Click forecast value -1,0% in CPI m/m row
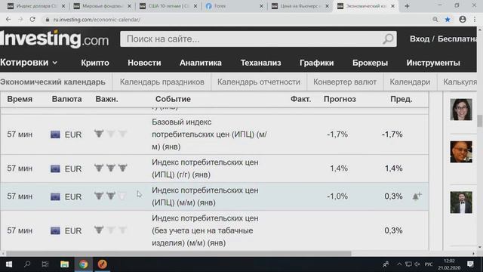The width and height of the screenshot is (483, 272). pyautogui.click(x=337, y=196)
